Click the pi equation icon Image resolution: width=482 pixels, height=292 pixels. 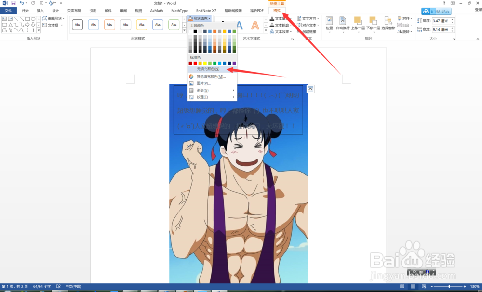(x=41, y=3)
